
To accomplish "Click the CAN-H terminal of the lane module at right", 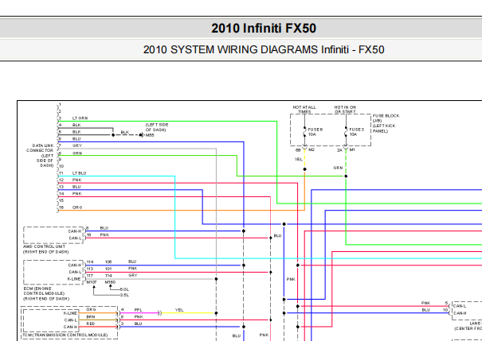I will pyautogui.click(x=460, y=313).
